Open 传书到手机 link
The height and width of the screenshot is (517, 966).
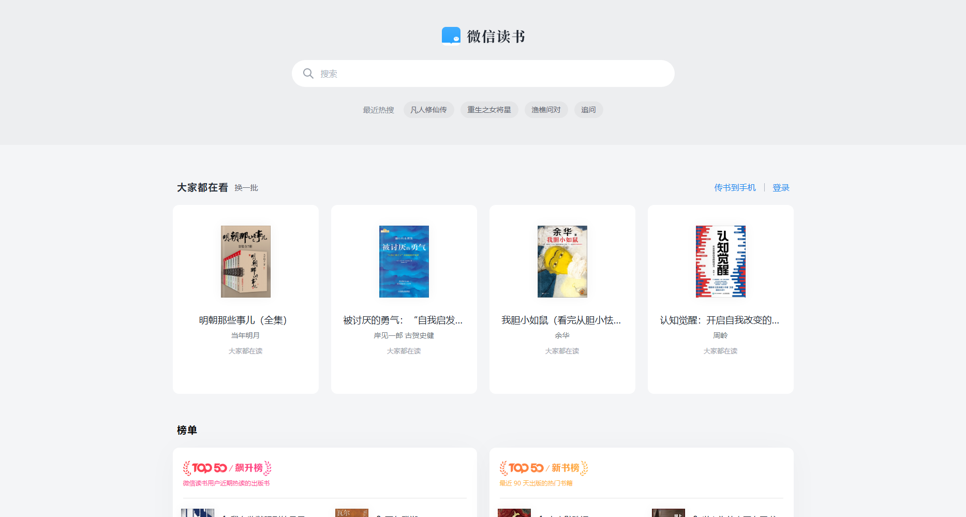(x=735, y=188)
